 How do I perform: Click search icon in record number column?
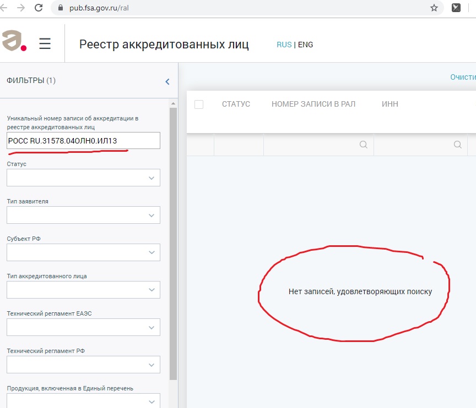pos(363,145)
